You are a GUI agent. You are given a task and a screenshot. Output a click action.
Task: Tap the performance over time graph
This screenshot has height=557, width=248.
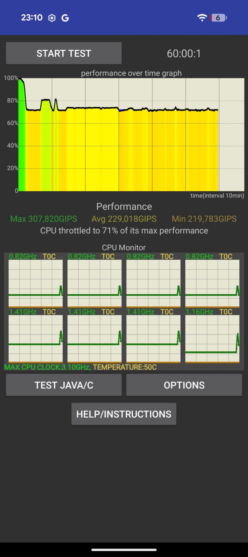131,134
